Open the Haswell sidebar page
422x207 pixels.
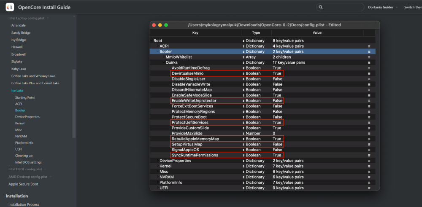coord(17,47)
